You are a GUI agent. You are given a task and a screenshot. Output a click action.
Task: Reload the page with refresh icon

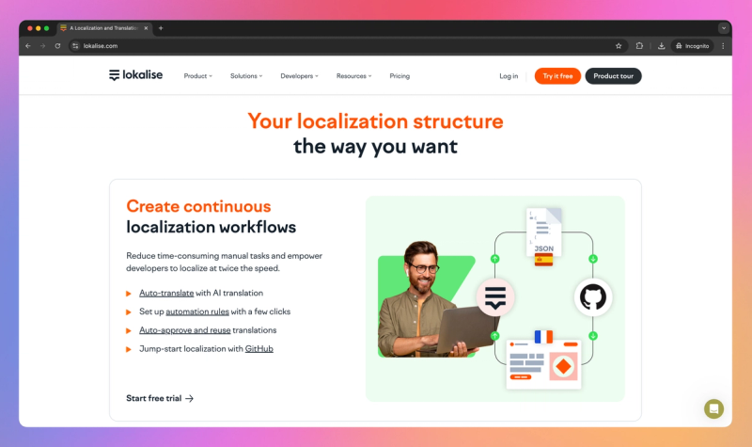click(57, 46)
